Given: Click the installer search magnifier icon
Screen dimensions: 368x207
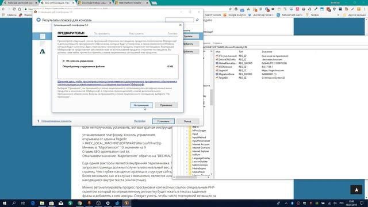Looking at the screenshot, I should [x=197, y=20].
